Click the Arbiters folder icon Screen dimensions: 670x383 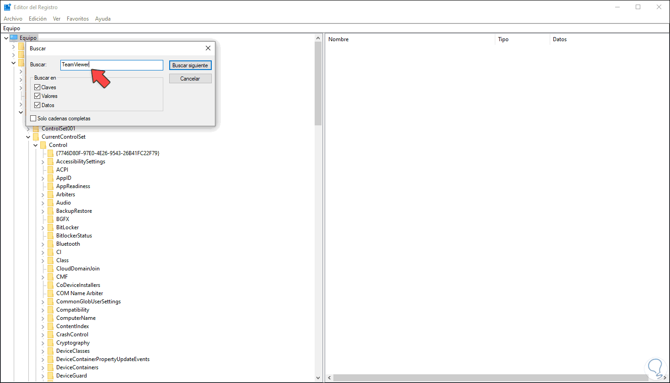[x=51, y=194]
